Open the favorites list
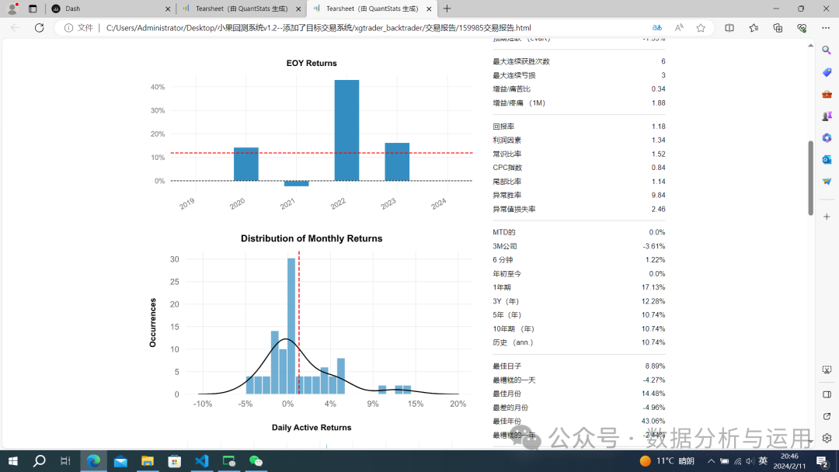The image size is (839, 472). pos(754,28)
